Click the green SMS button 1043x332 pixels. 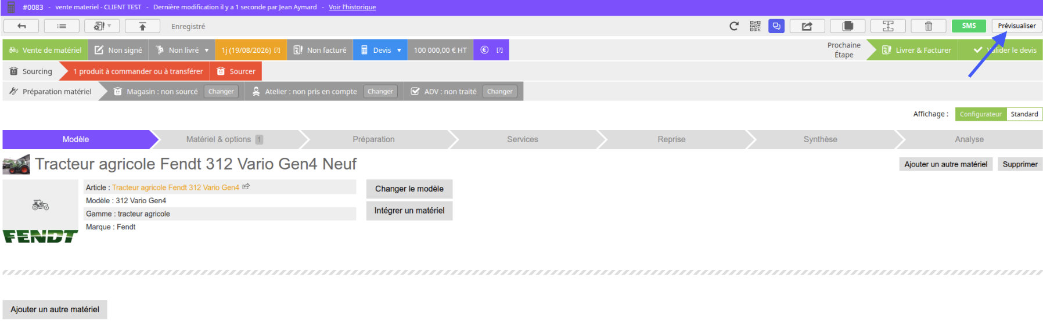click(969, 26)
